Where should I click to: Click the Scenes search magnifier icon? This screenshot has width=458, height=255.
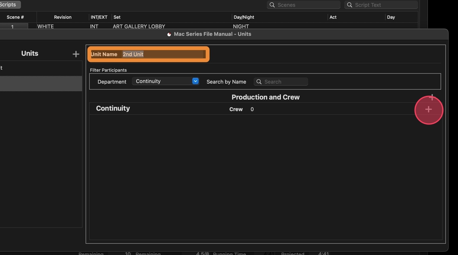(272, 5)
